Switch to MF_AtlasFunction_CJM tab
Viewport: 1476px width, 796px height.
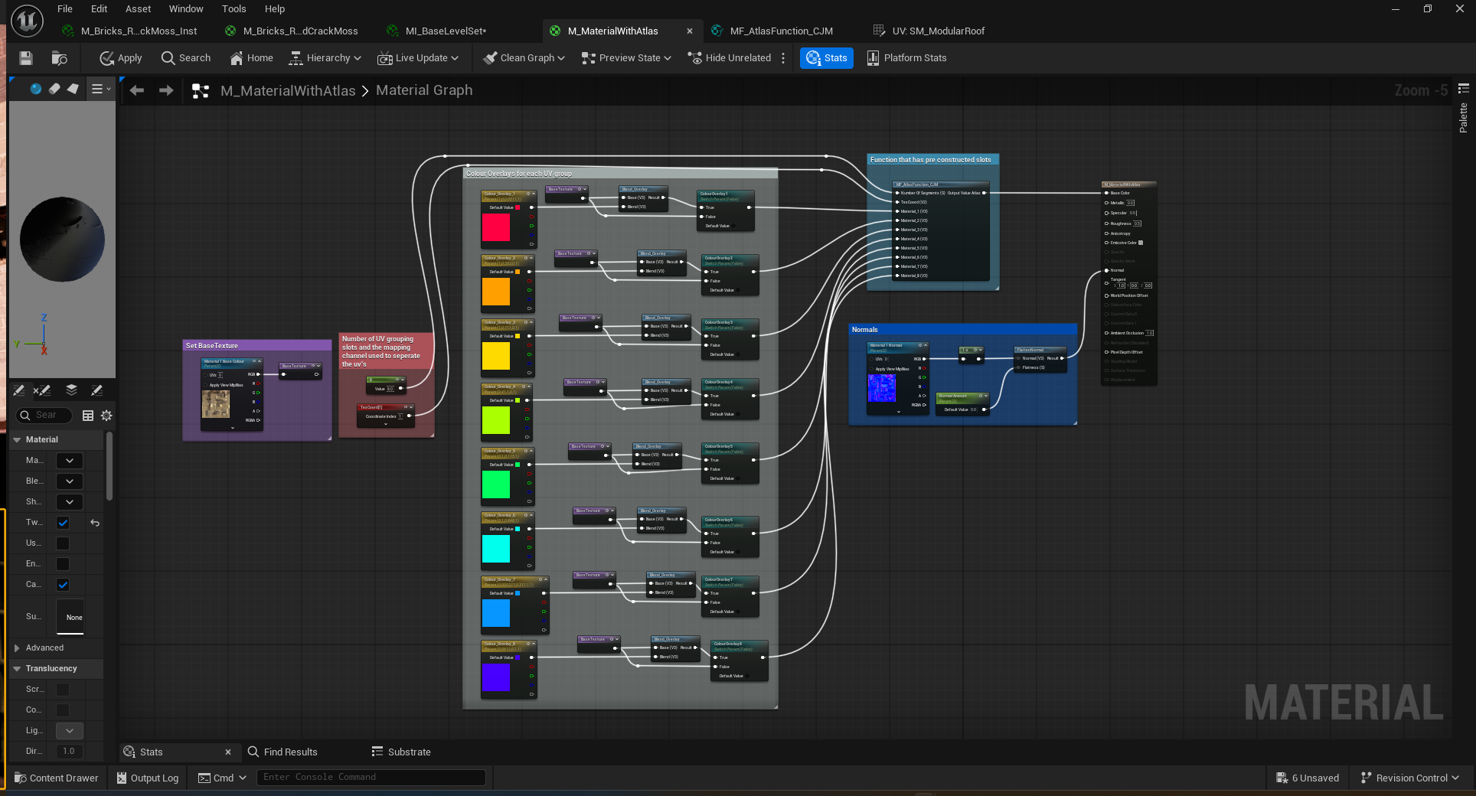(781, 31)
